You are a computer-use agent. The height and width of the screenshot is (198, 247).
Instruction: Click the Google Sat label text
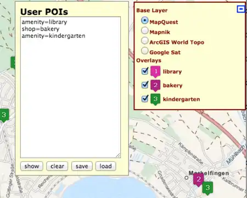[x=165, y=52]
